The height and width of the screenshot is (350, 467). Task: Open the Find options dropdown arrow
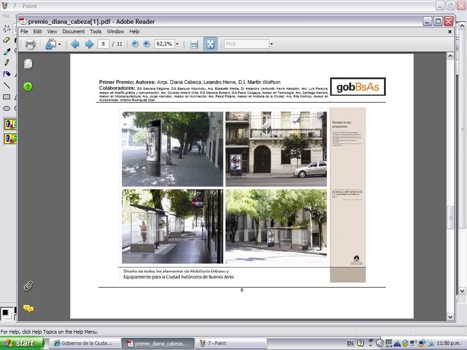[270, 44]
